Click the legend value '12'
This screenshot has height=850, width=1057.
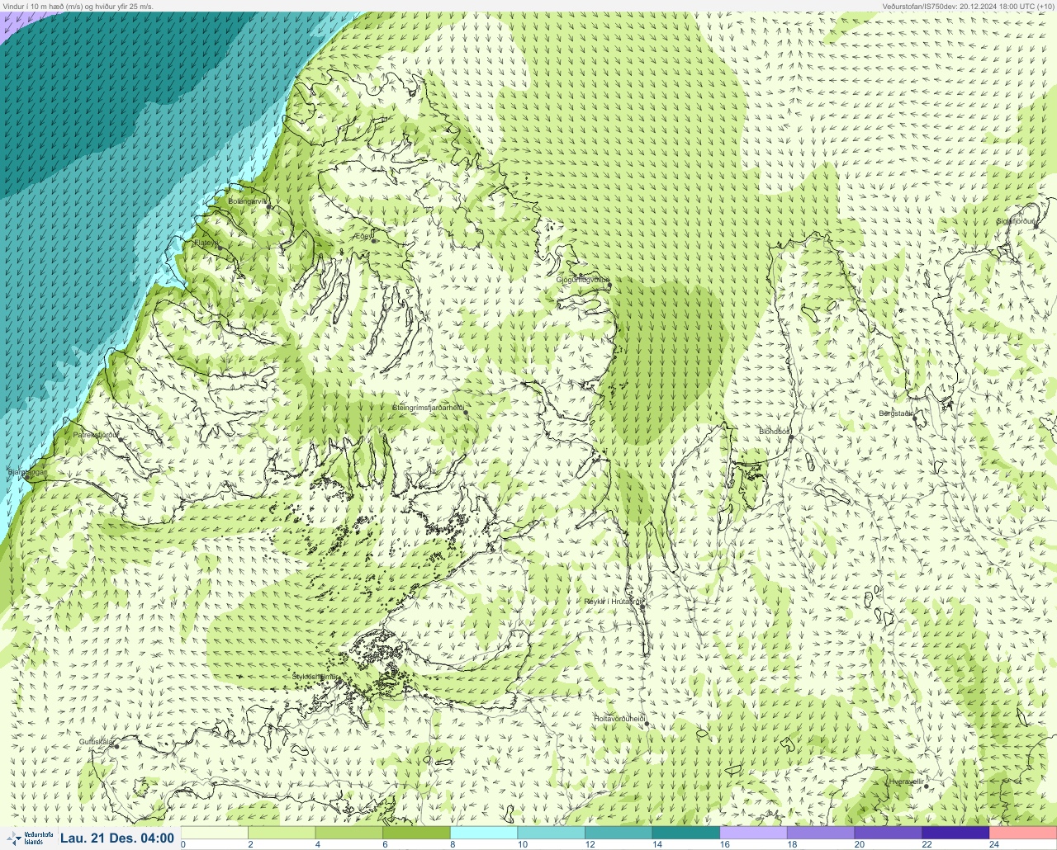tap(590, 844)
